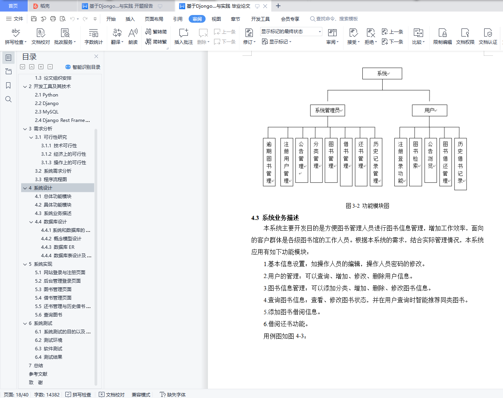Go to previous revision (上一条) next to reject
The width and height of the screenshot is (503, 398).
tap(392, 32)
